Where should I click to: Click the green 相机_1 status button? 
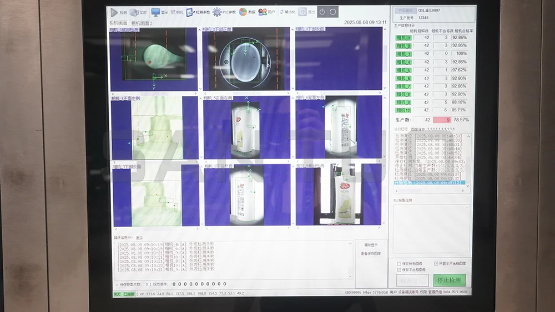403,38
